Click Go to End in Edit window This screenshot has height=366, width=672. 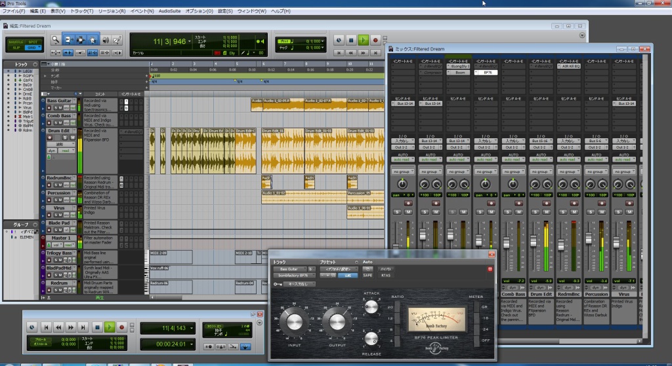[x=375, y=52]
